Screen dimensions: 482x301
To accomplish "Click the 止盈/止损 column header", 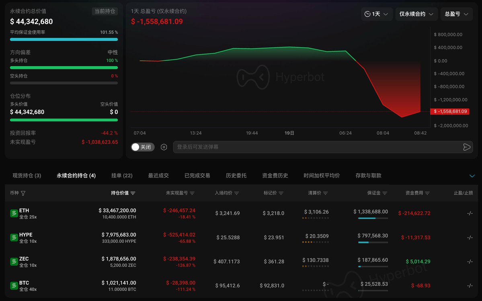I will pyautogui.click(x=463, y=193).
